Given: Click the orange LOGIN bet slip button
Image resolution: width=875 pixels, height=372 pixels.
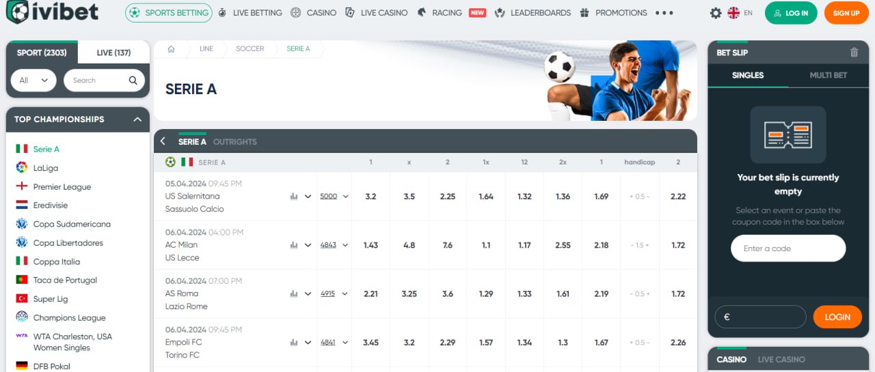Looking at the screenshot, I should click(x=837, y=317).
